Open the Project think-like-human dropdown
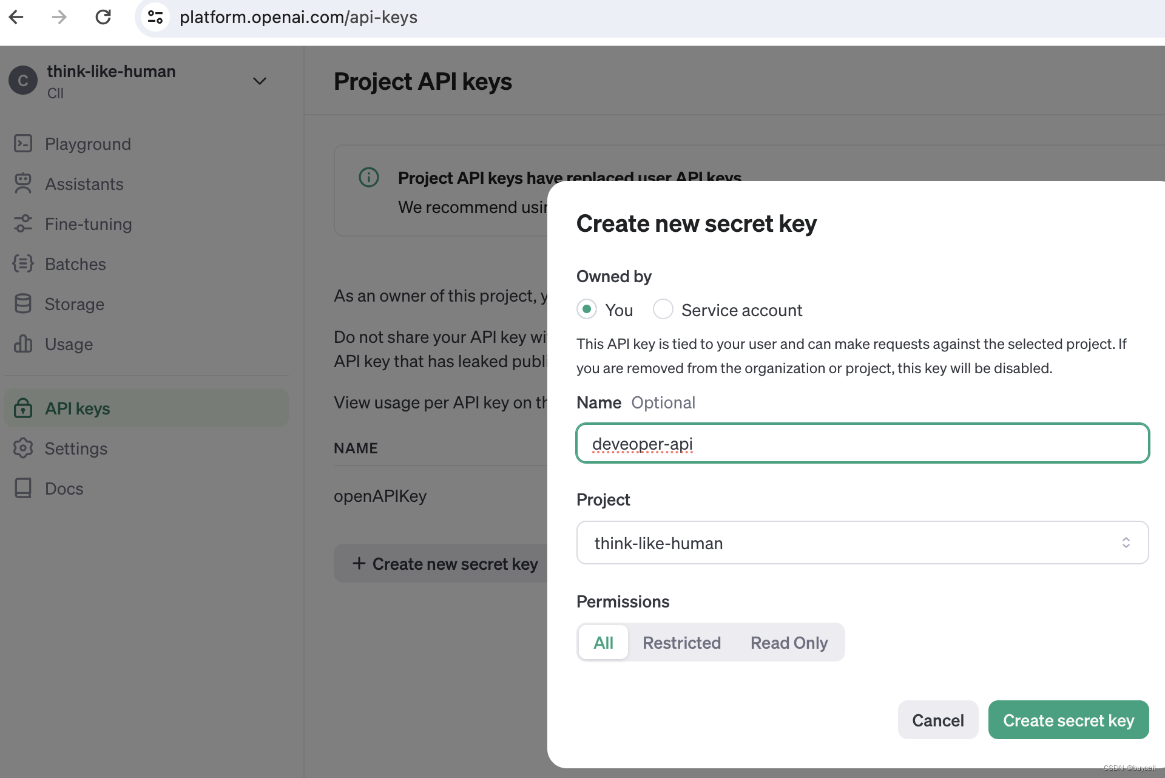Image resolution: width=1165 pixels, height=778 pixels. click(x=862, y=543)
